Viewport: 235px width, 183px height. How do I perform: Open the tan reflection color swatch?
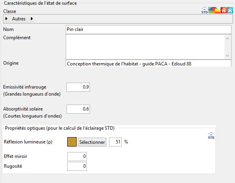click(72, 142)
